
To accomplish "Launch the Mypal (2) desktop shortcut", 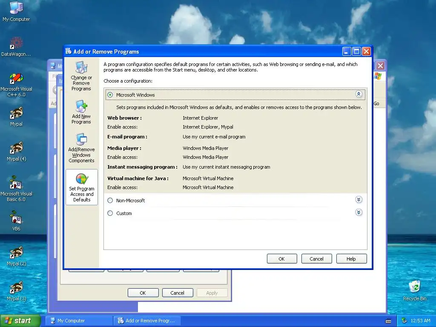I will 16,256.
